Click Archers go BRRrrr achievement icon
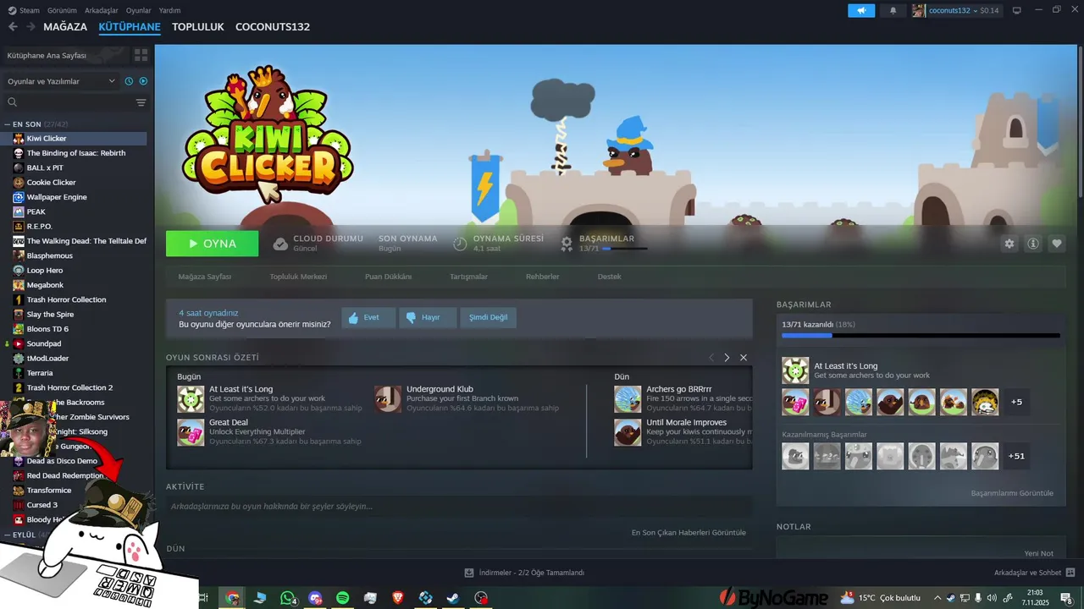The width and height of the screenshot is (1084, 609). tap(628, 398)
